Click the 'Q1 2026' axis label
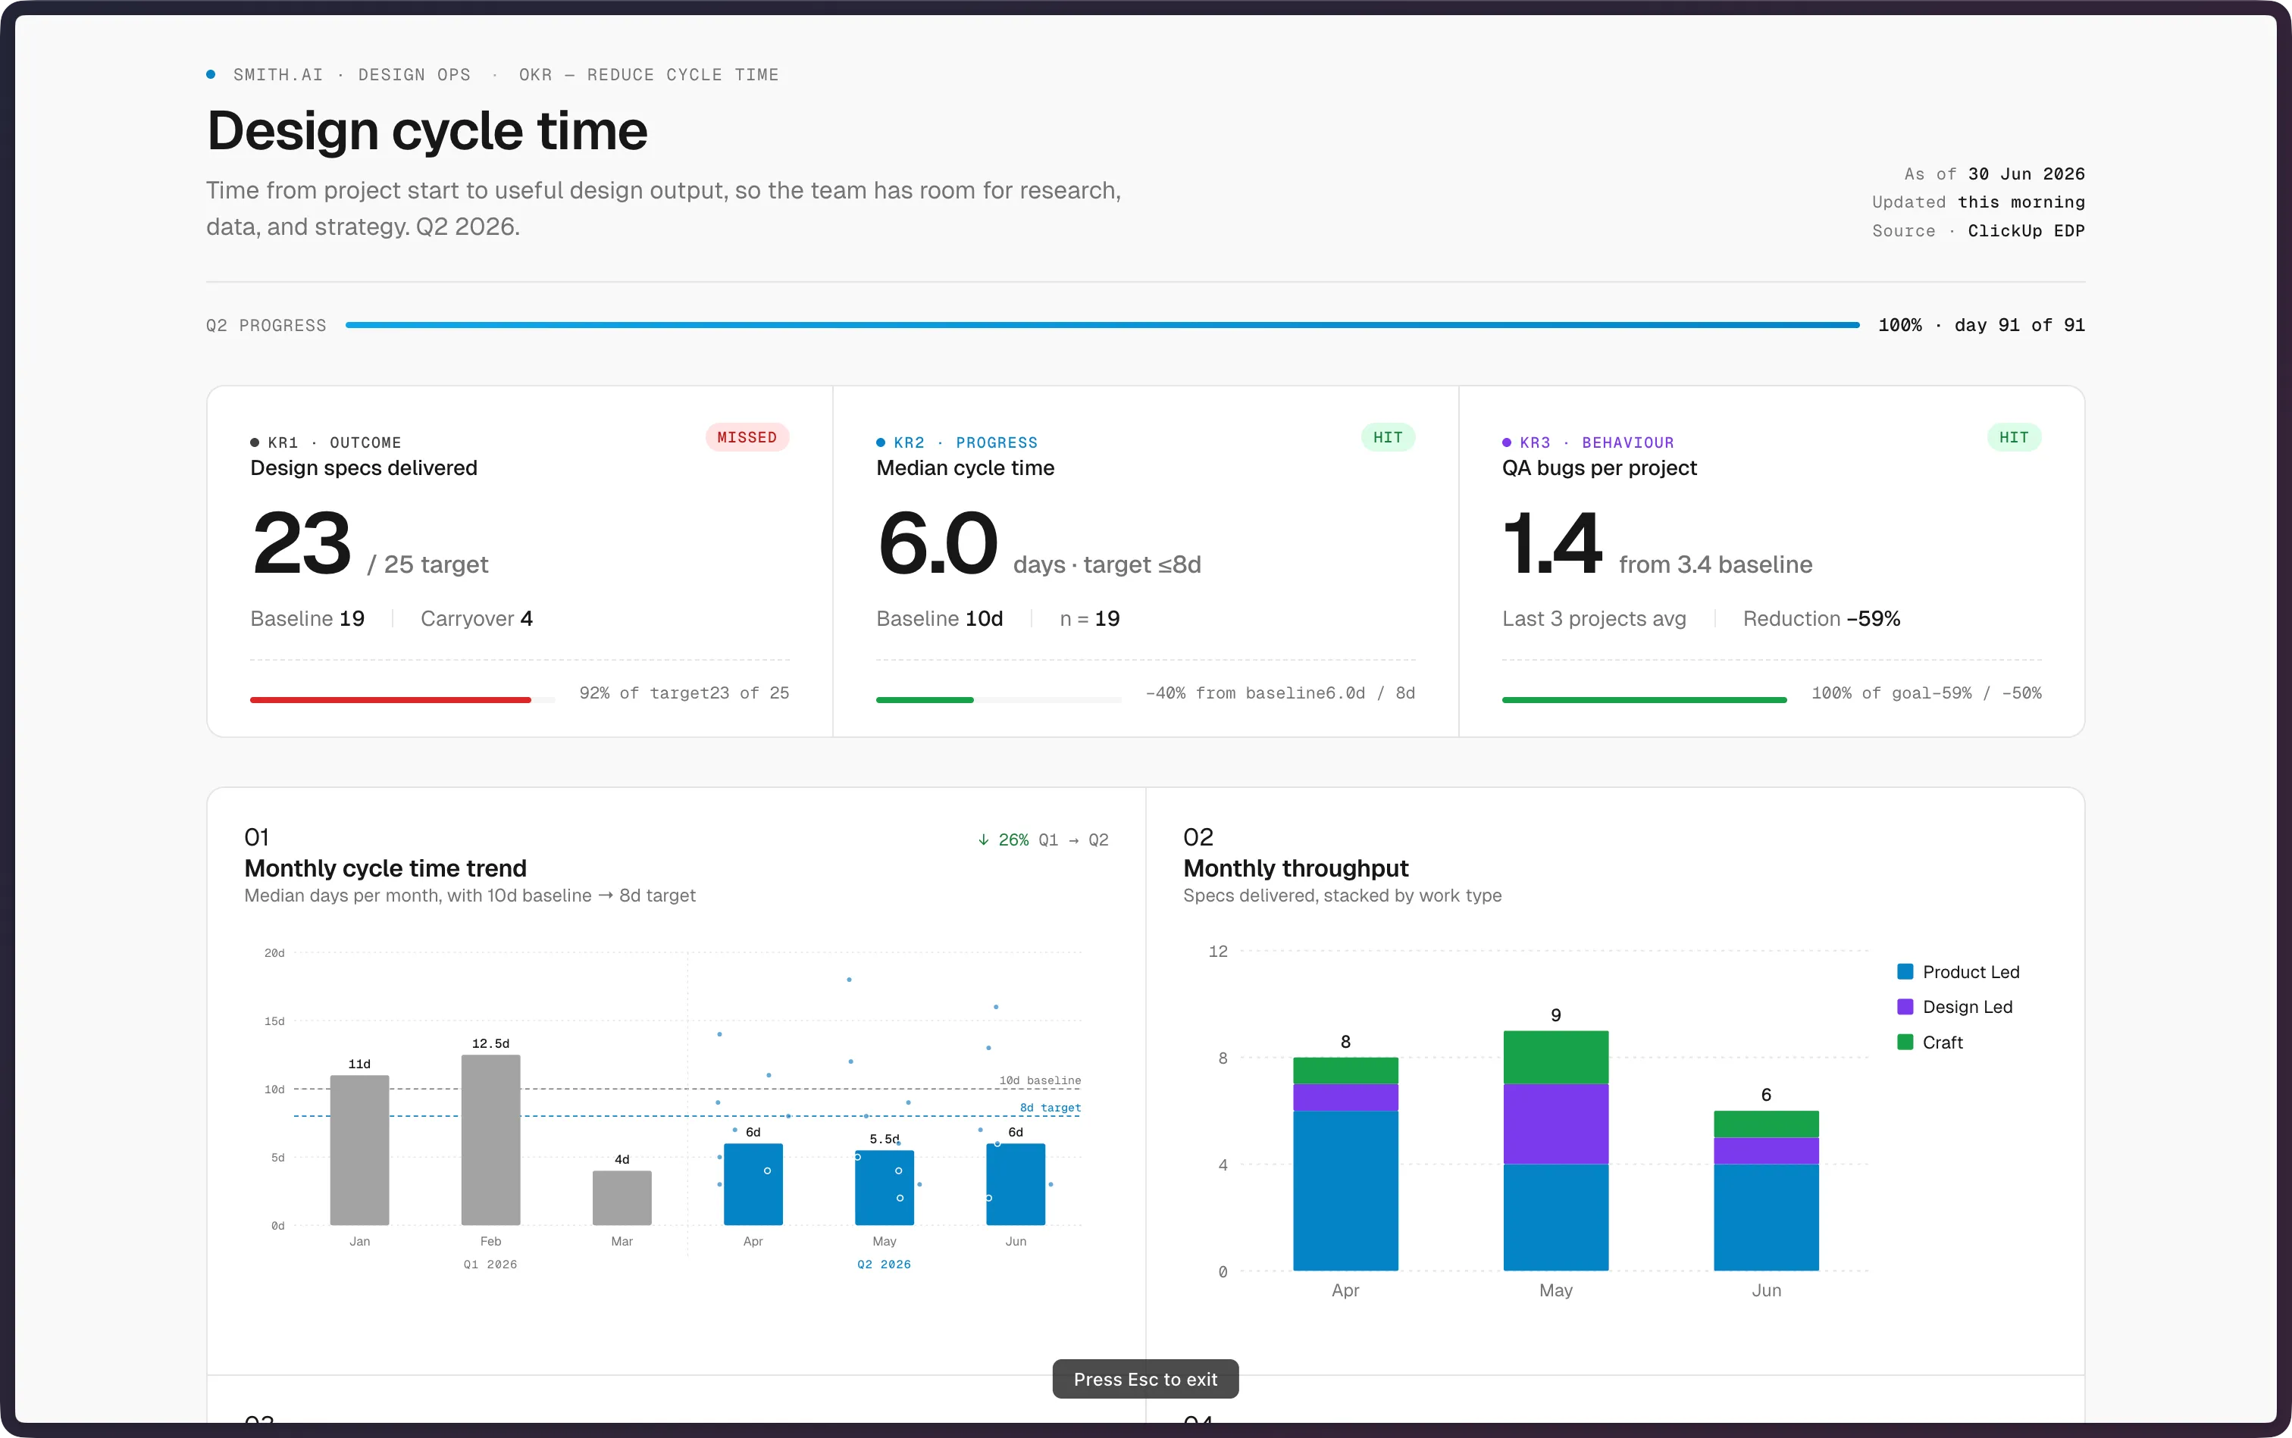The image size is (2292, 1438). [x=490, y=1264]
